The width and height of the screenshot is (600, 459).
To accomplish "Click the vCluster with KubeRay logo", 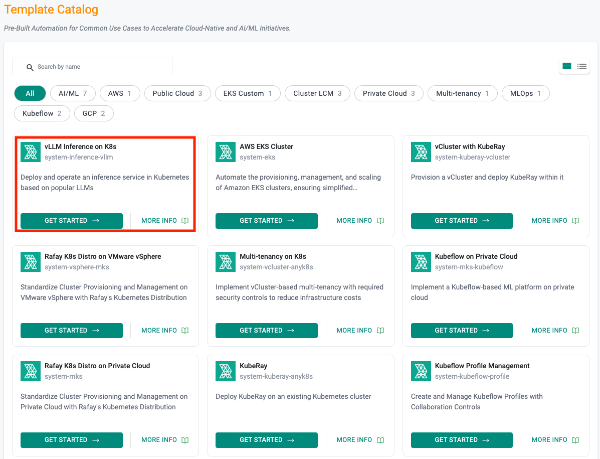I will coord(421,152).
